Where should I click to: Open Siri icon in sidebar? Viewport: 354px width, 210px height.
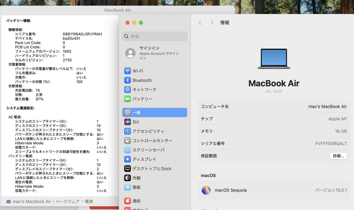127,122
